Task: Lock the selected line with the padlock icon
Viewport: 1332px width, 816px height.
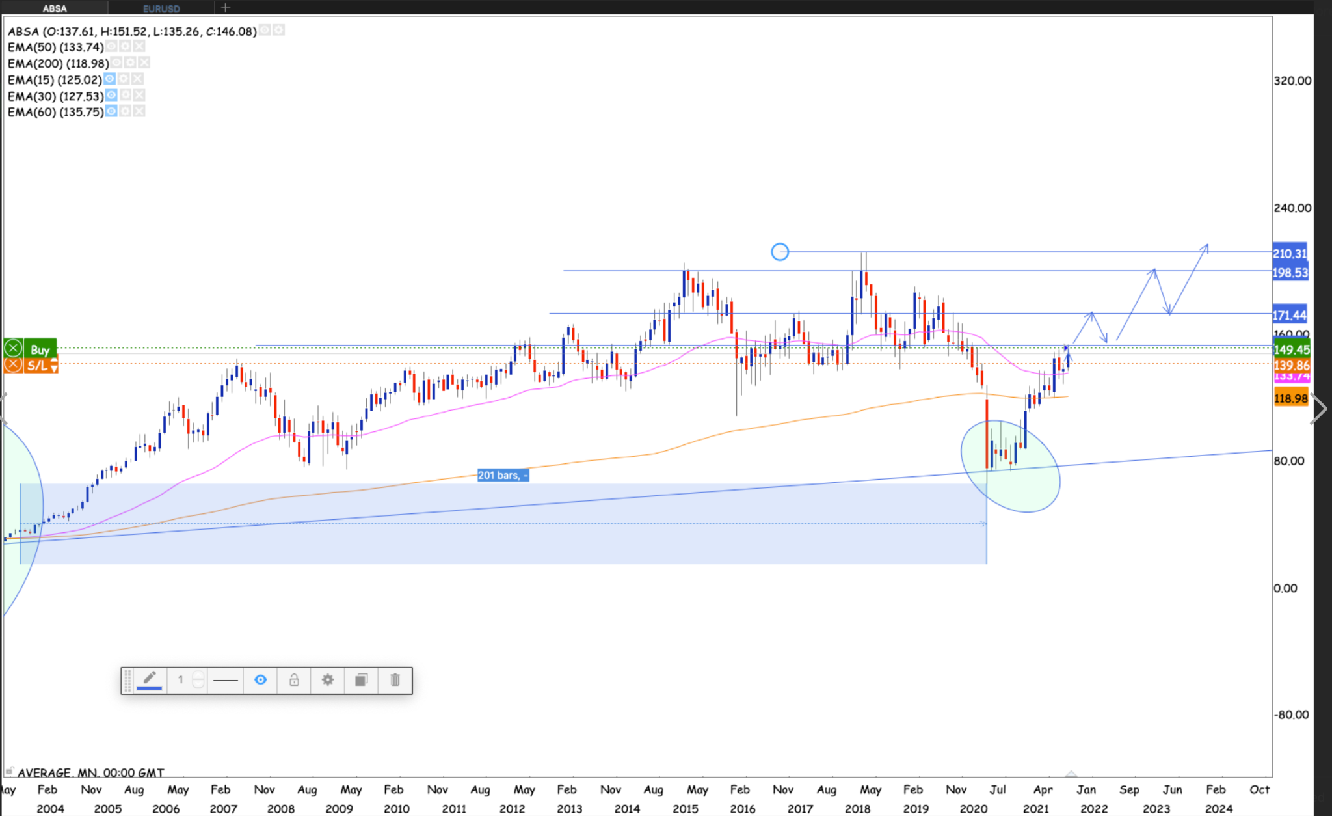Action: (x=294, y=680)
